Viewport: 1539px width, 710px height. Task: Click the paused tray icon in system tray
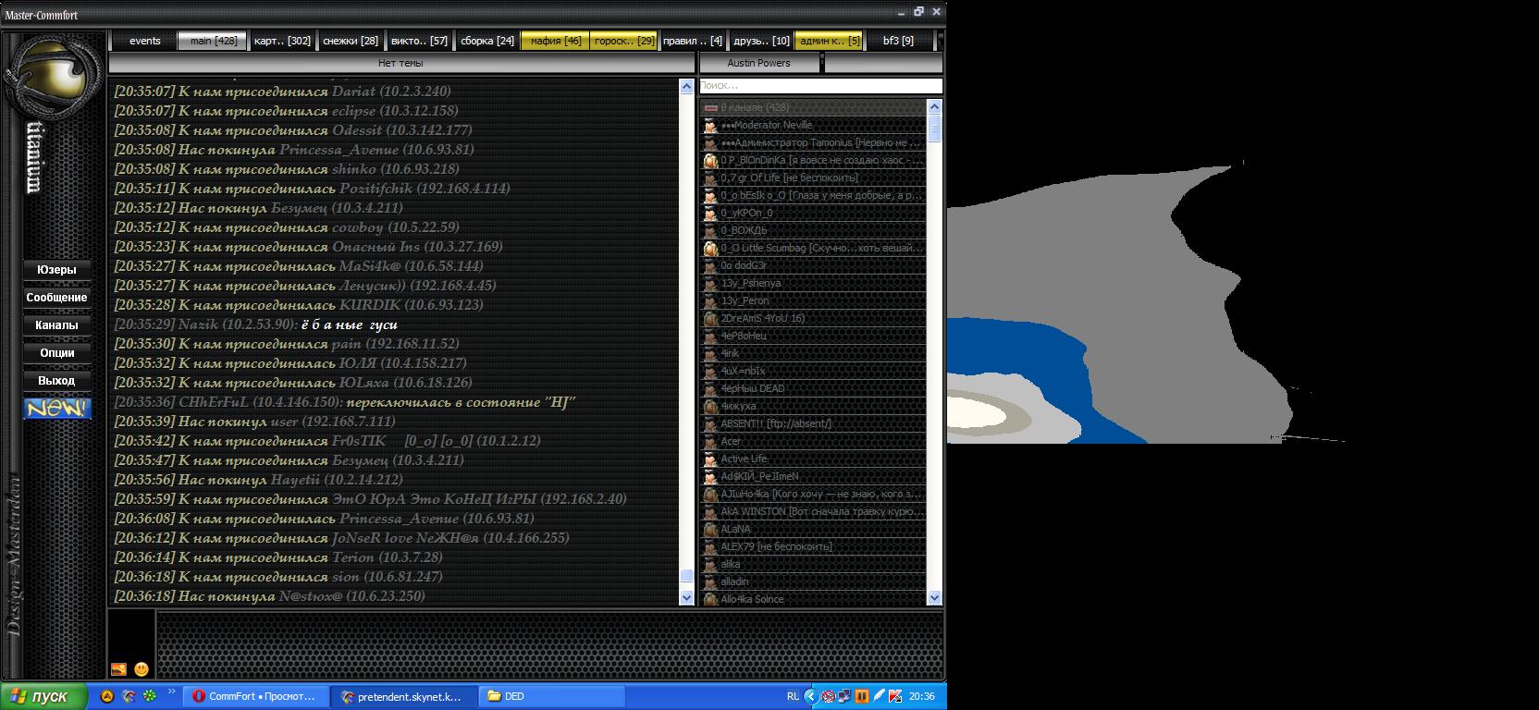tap(861, 696)
